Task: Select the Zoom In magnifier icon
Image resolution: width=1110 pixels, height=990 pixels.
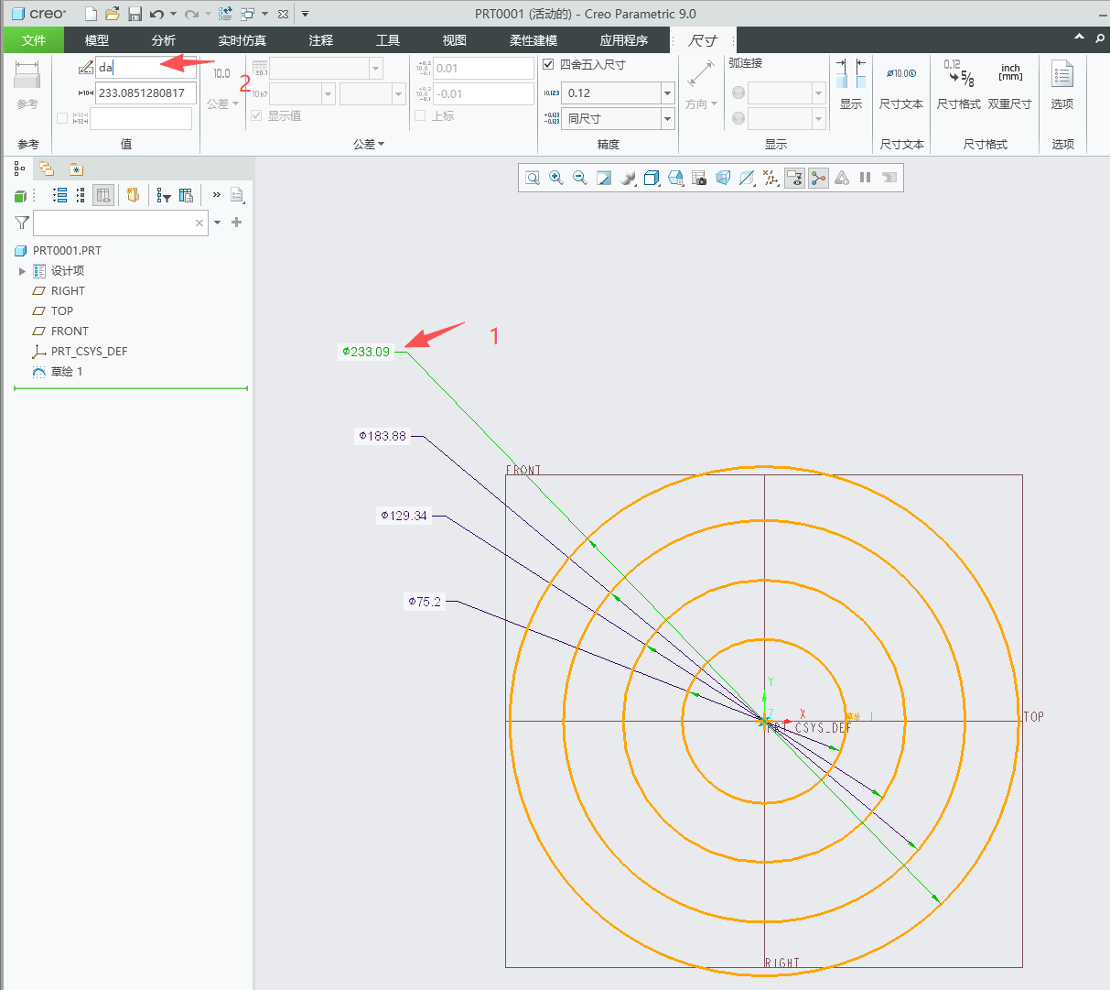Action: [555, 178]
